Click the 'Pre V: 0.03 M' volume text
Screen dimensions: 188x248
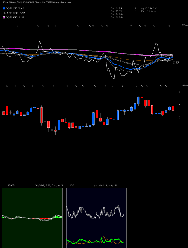148,11
